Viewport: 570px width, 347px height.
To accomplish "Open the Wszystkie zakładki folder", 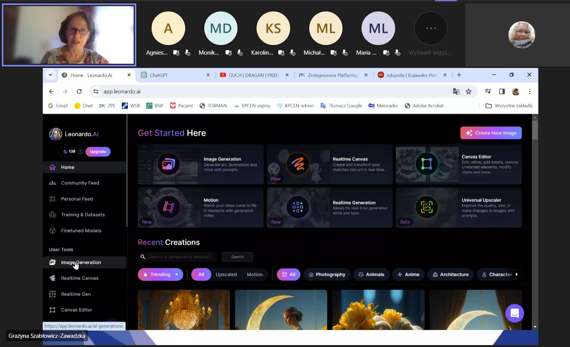I will 509,106.
